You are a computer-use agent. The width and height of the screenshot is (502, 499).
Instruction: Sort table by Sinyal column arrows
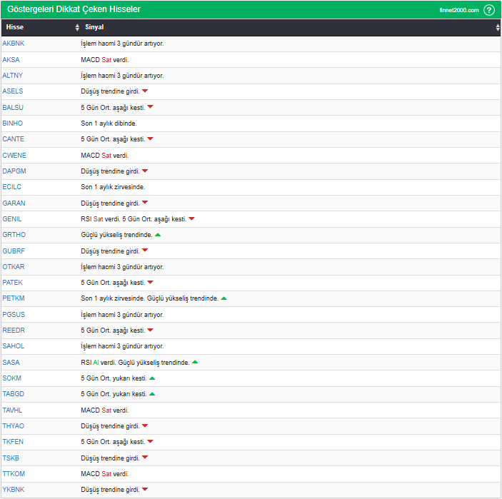(x=498, y=27)
